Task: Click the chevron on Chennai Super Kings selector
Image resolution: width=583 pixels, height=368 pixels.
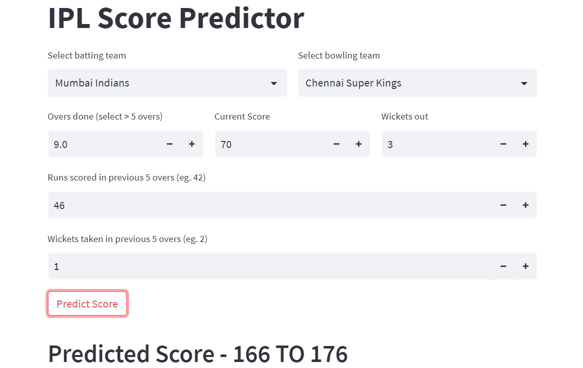Action: click(524, 83)
